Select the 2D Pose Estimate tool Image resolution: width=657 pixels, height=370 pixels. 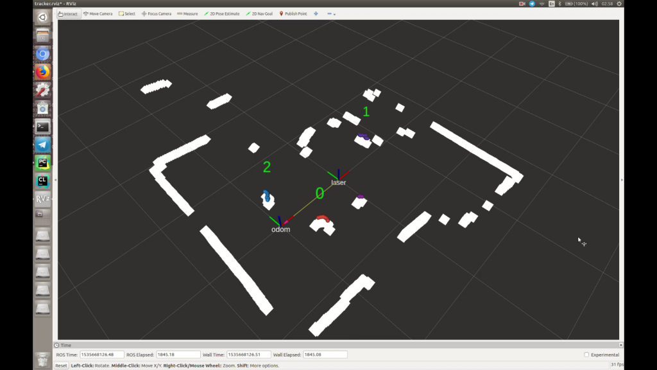tap(222, 13)
